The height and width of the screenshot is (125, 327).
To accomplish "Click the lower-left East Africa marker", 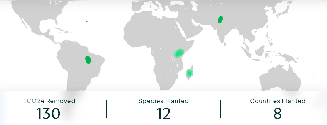I will [177, 54].
